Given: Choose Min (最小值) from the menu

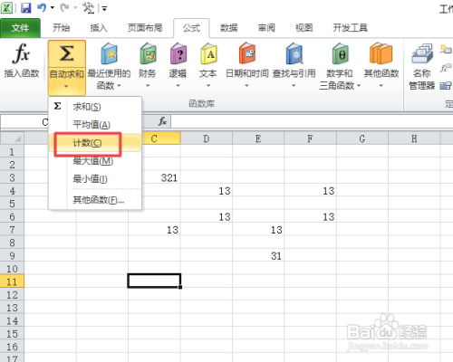Looking at the screenshot, I should pyautogui.click(x=95, y=179).
